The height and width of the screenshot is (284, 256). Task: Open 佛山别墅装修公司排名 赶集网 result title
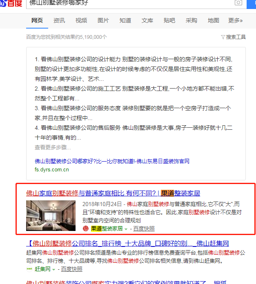127,244
